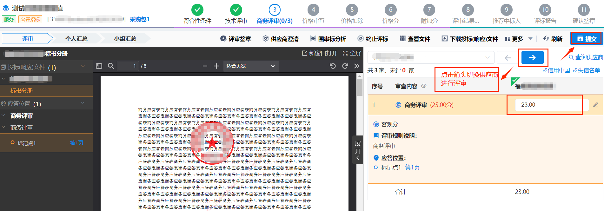The width and height of the screenshot is (604, 211).
Task: Select step 9 推荐中标人
Action: click(x=507, y=14)
